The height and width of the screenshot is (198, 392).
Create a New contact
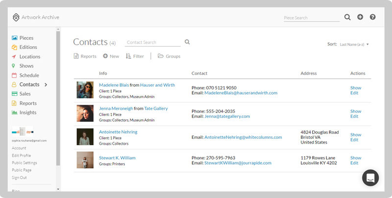point(111,56)
